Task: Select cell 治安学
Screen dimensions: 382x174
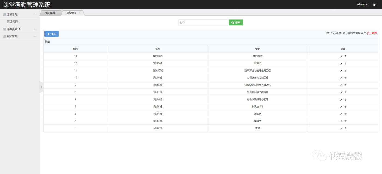Action: [258, 114]
